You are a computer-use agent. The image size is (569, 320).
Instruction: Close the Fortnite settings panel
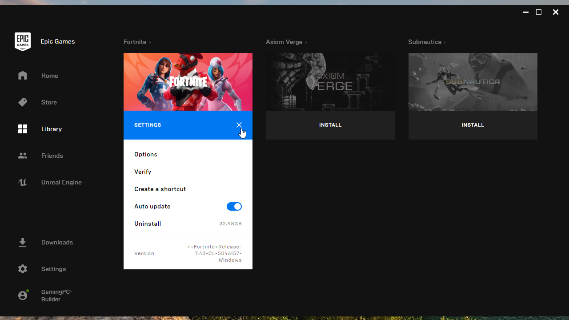point(239,125)
